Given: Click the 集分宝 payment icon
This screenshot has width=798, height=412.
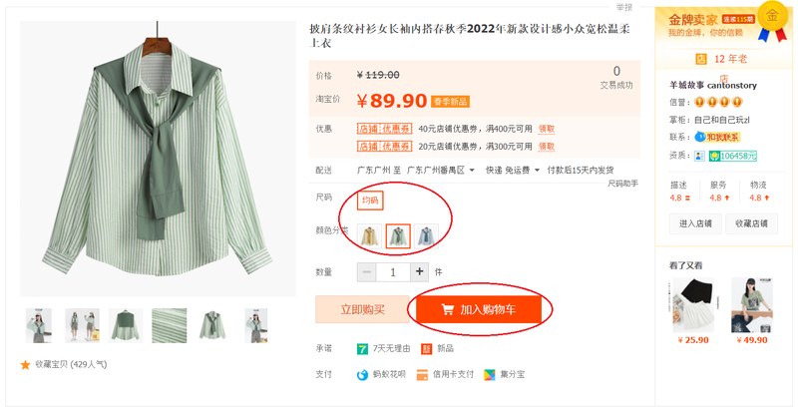Looking at the screenshot, I should (x=490, y=375).
